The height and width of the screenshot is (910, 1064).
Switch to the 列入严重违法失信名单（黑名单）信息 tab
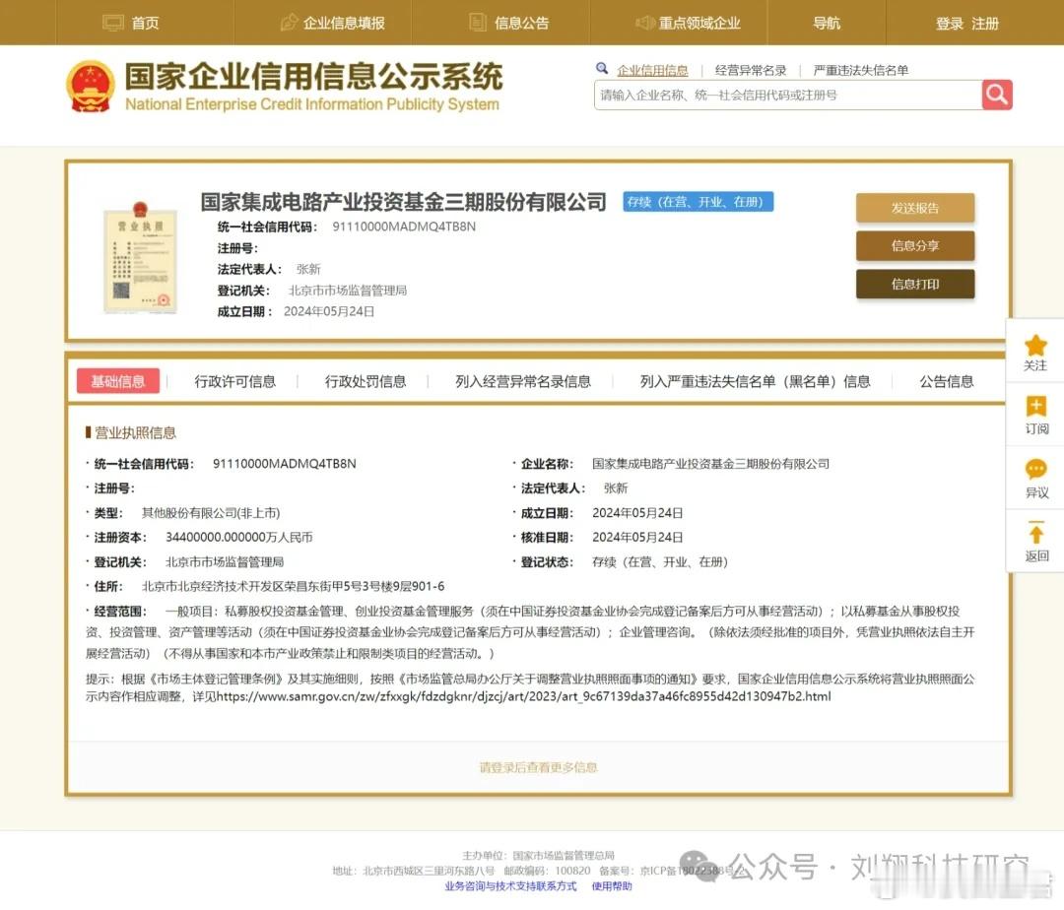pos(755,381)
